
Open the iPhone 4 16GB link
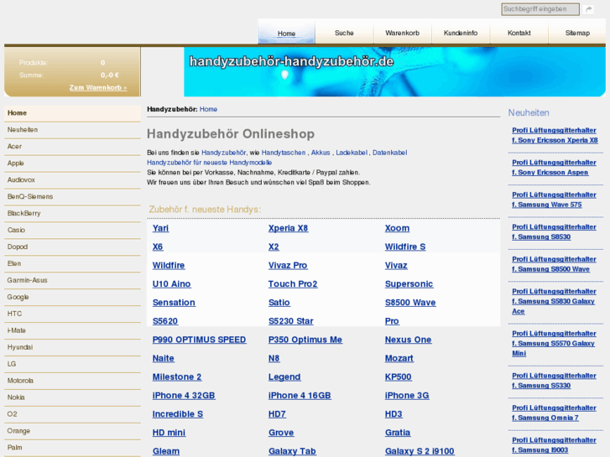pos(300,396)
